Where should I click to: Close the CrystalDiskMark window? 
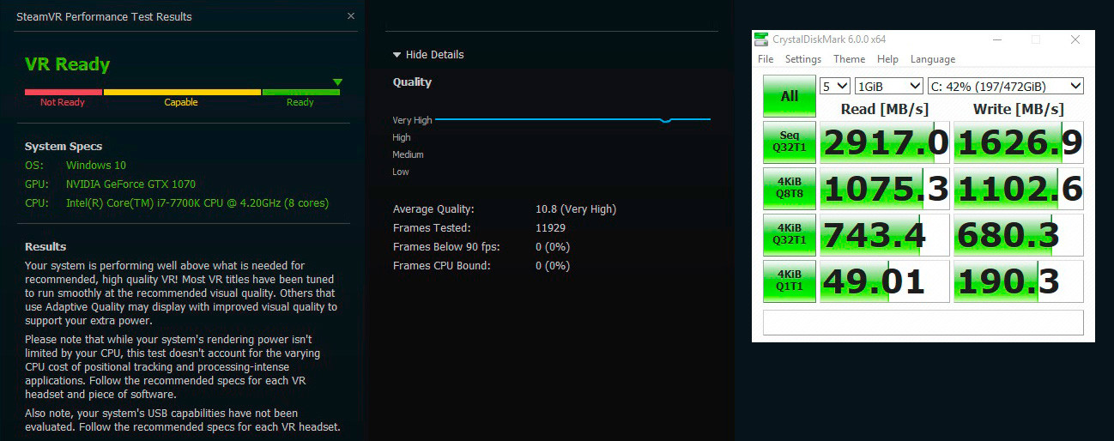pos(1075,39)
